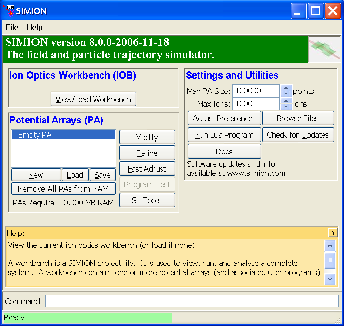Viewport: 344px width, 326px height.
Task: Click the PAs Require 0.000 MB RAM text
Action: tap(63, 203)
